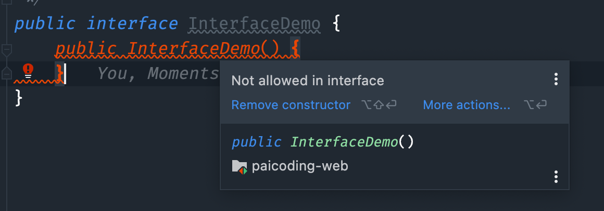Click the "You, Moments" inline blame annotation
The height and width of the screenshot is (211, 604).
[x=158, y=73]
